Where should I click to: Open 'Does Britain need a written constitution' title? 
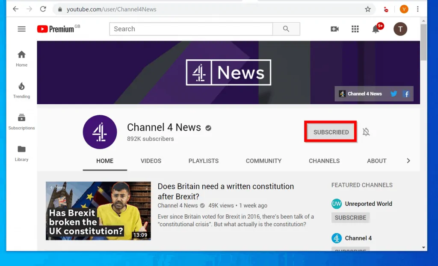click(x=226, y=191)
